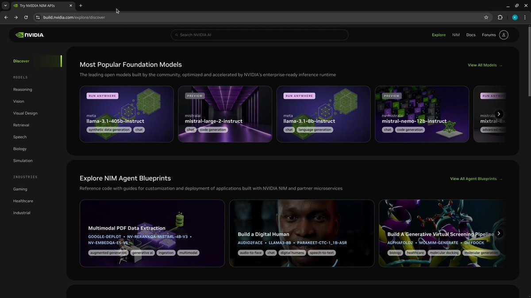
Task: Click augmented generation tag
Action: click(x=108, y=253)
